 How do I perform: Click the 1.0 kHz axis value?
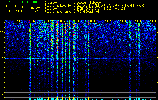(x=2, y=45)
